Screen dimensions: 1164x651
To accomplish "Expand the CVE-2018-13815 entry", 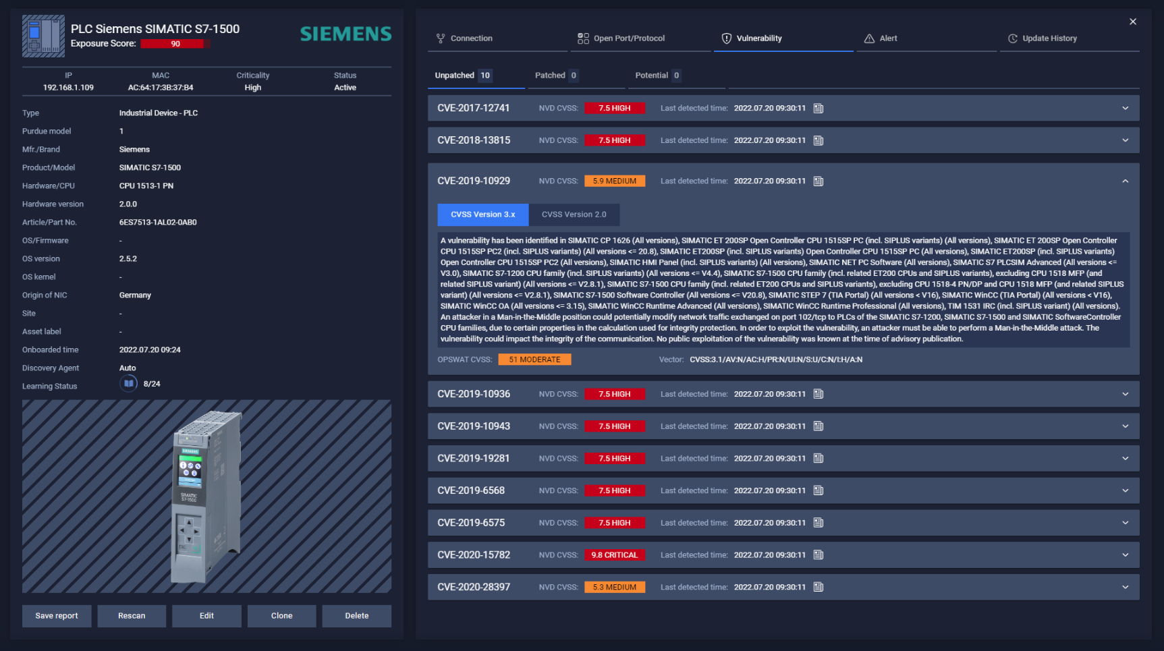I will 1126,140.
